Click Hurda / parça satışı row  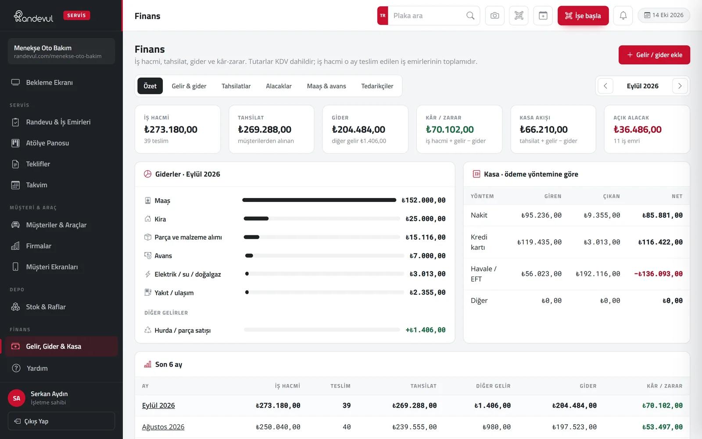[295, 330]
